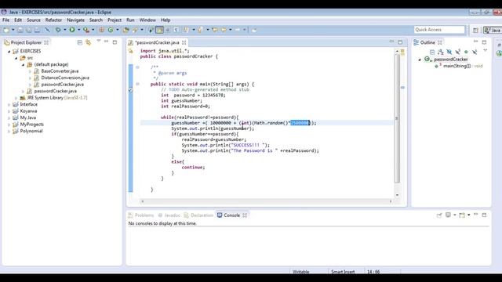Collapse the EXERCISES project node
The height and width of the screenshot is (282, 502).
pos(9,51)
